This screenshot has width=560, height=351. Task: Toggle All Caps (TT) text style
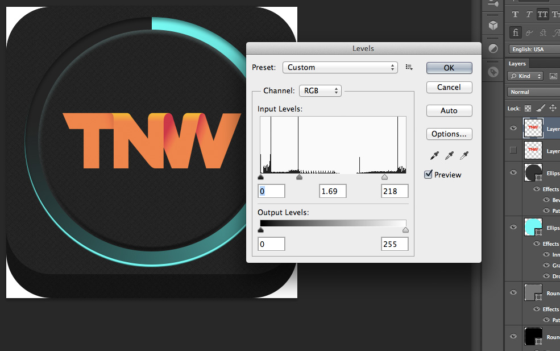tap(542, 14)
